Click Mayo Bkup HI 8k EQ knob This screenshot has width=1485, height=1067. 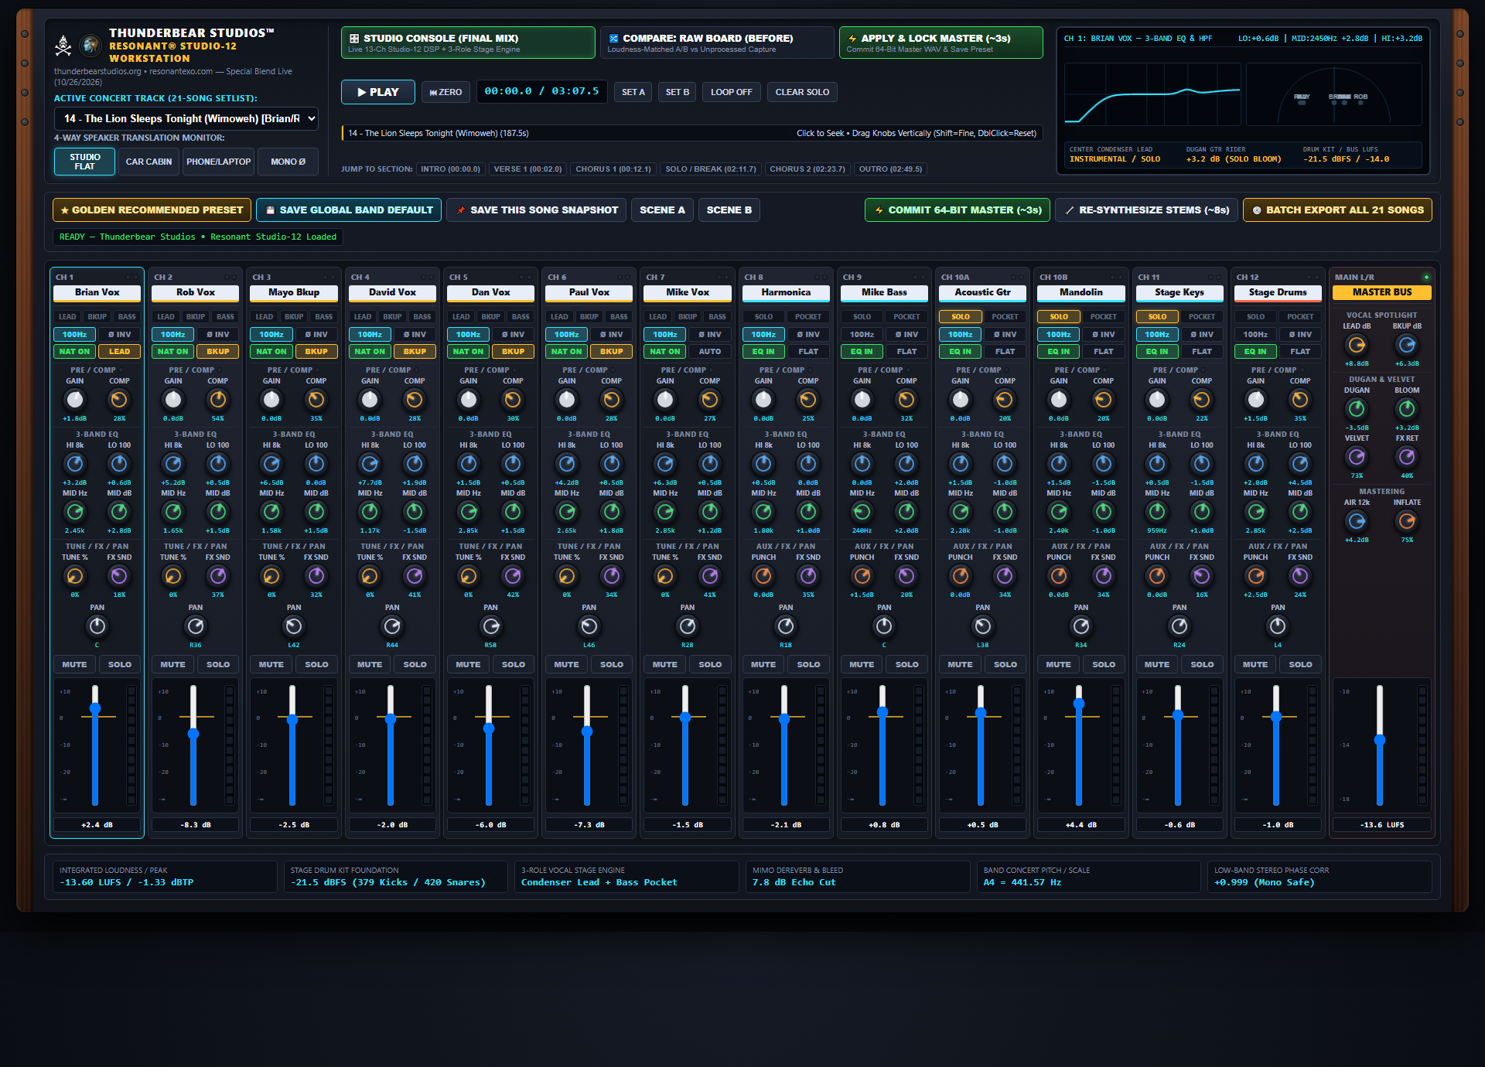tap(271, 464)
